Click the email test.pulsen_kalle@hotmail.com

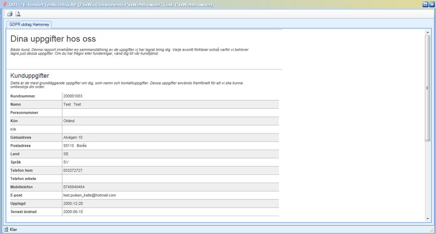[x=89, y=195]
